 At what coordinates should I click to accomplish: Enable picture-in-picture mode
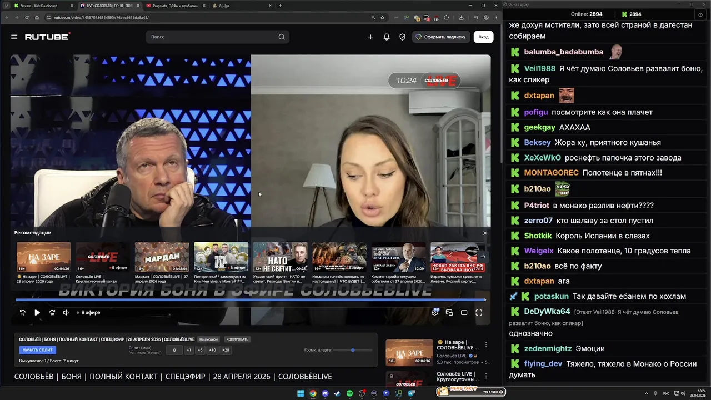tap(449, 313)
